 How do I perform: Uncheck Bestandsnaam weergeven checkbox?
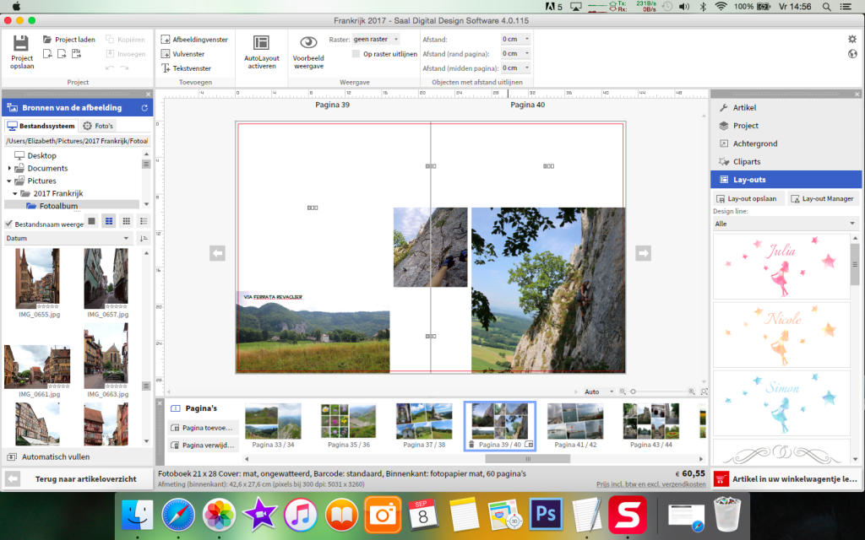[9, 224]
